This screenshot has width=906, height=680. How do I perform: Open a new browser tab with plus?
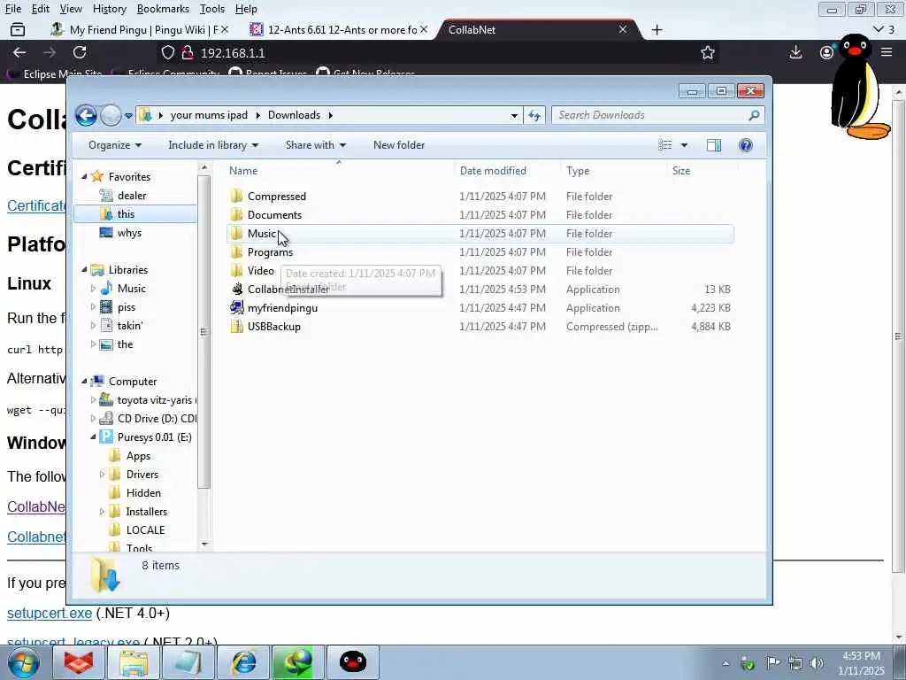[657, 29]
